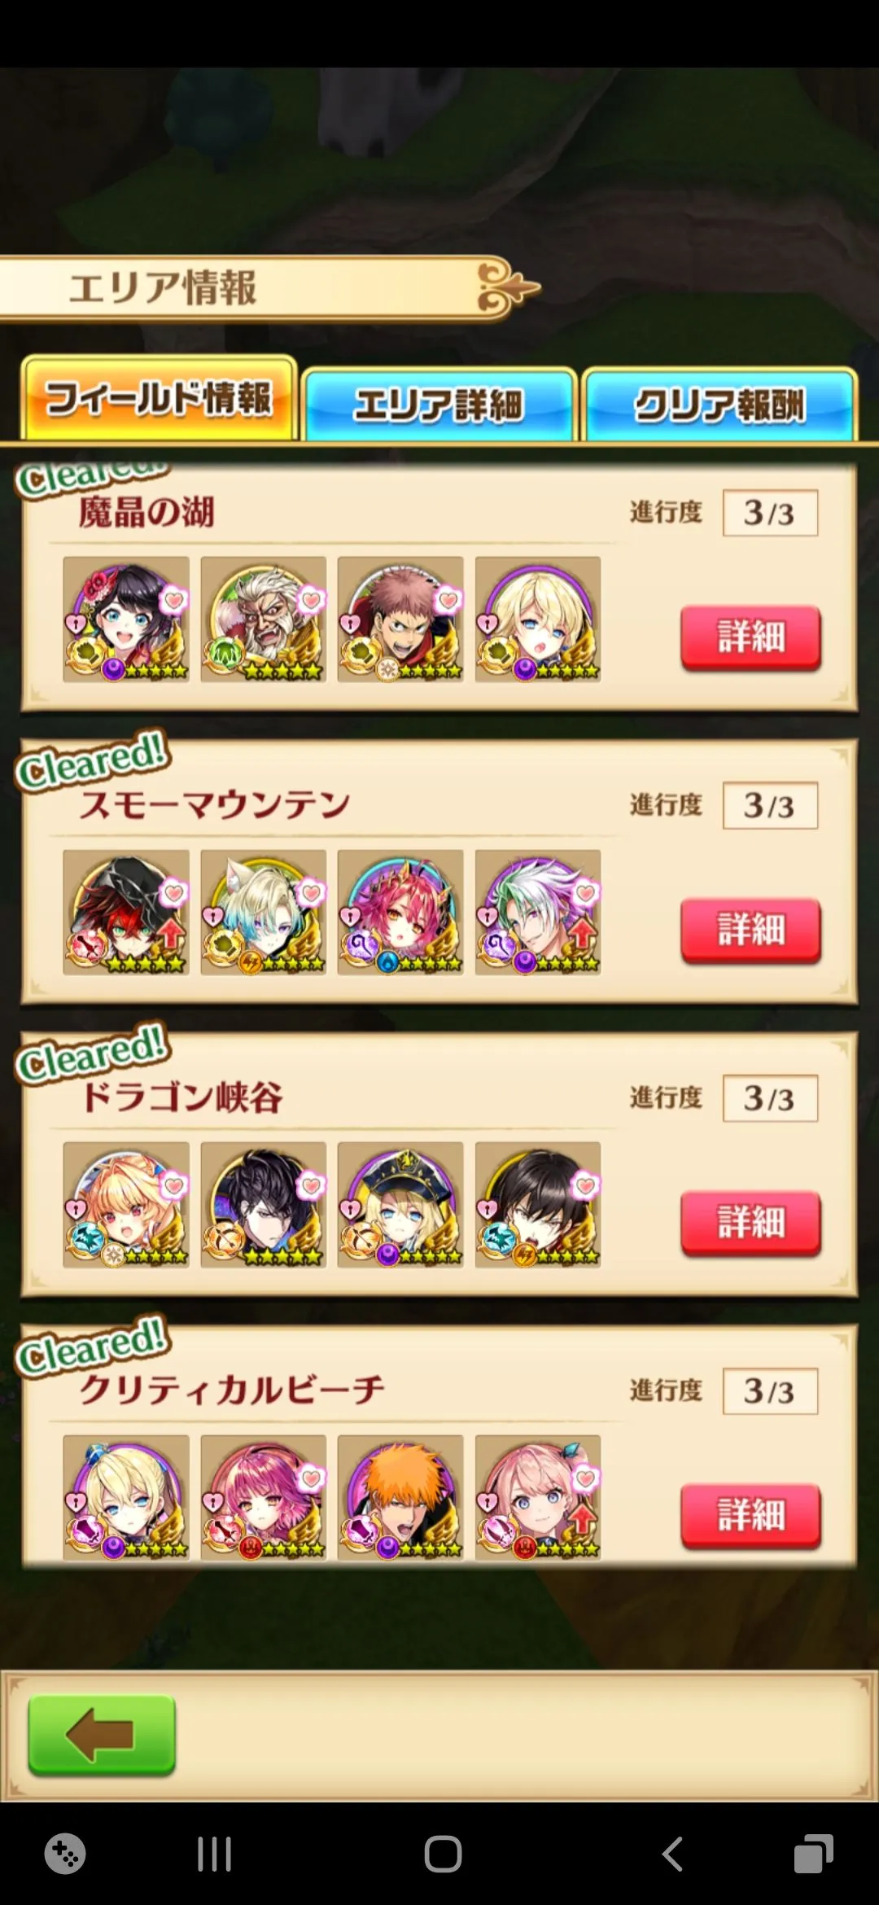The height and width of the screenshot is (1905, 879).
Task: Open the game tools icon in navigation bar
Action: 65,1855
